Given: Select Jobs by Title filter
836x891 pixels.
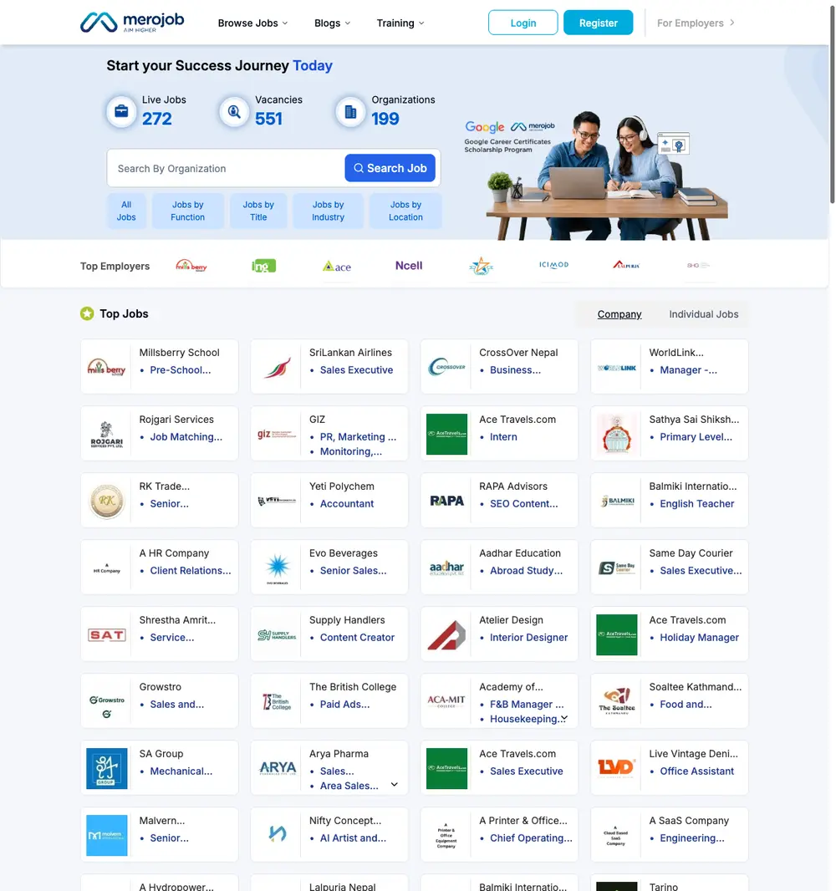Looking at the screenshot, I should tap(258, 211).
